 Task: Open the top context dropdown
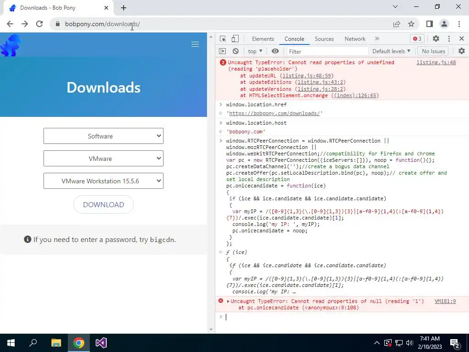tap(255, 51)
